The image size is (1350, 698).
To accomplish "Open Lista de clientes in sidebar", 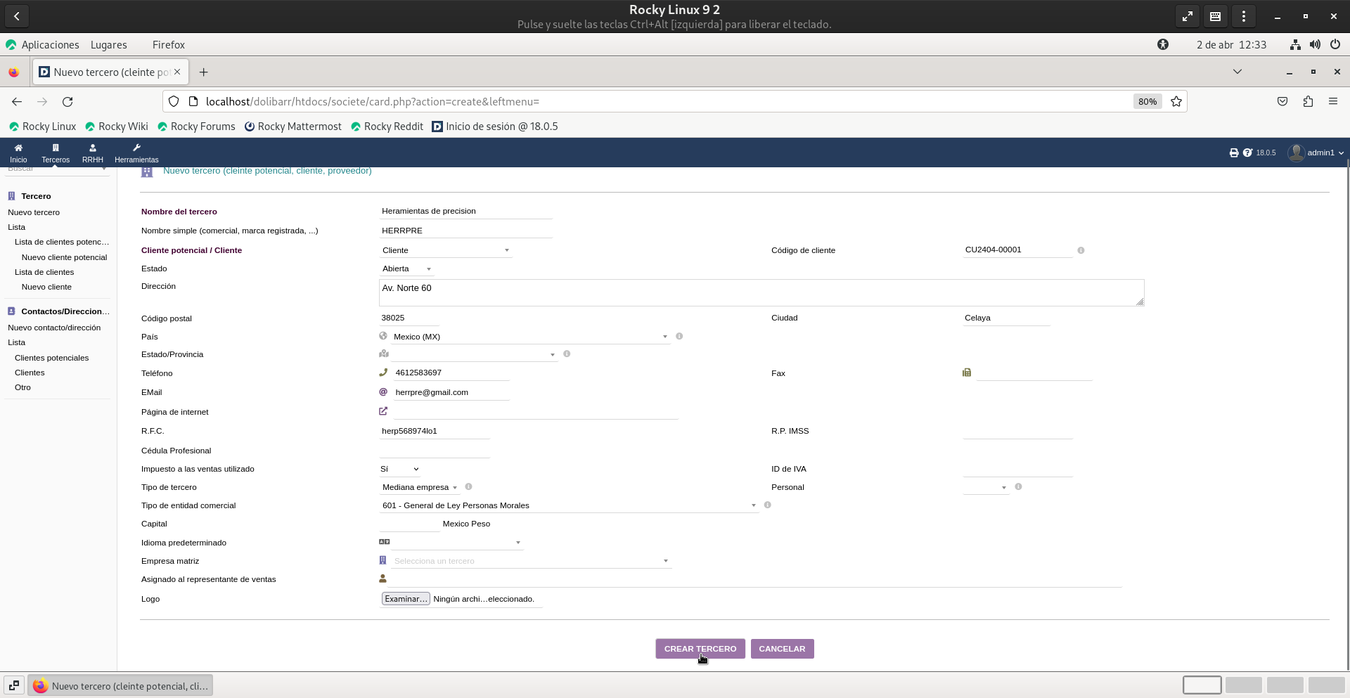I will point(44,272).
